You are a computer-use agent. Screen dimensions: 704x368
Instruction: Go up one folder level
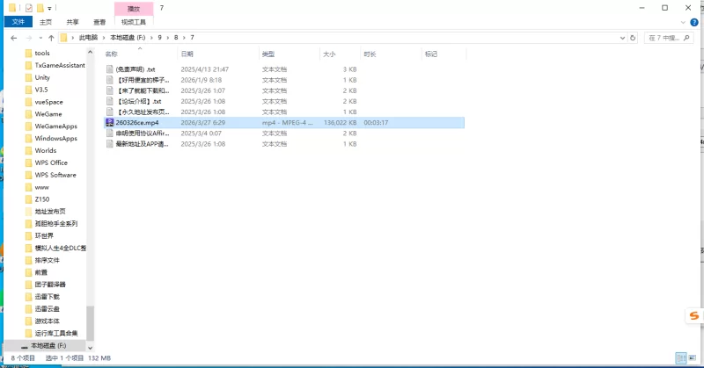pyautogui.click(x=51, y=38)
